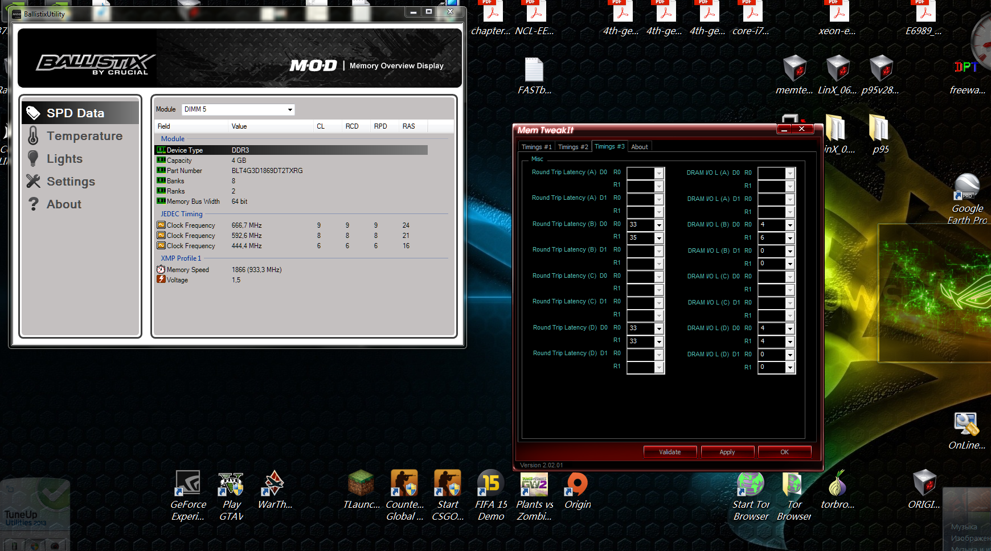Select the NCL-EE PDF desktop icon
The height and width of the screenshot is (551, 991).
coord(534,19)
